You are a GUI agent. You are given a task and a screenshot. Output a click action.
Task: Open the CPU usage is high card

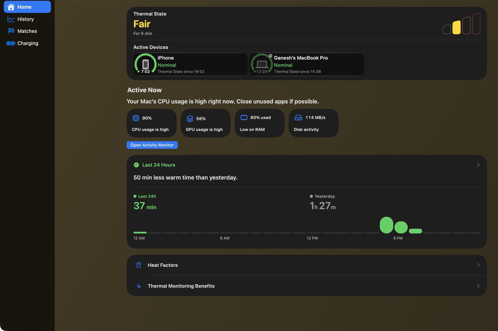pos(152,123)
